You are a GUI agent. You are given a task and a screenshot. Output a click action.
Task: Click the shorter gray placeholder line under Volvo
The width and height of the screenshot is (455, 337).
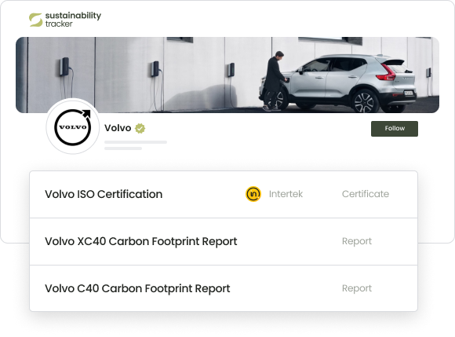click(x=123, y=148)
